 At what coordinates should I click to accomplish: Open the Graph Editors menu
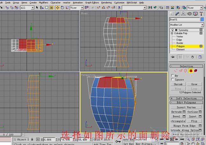(x=92, y=3)
